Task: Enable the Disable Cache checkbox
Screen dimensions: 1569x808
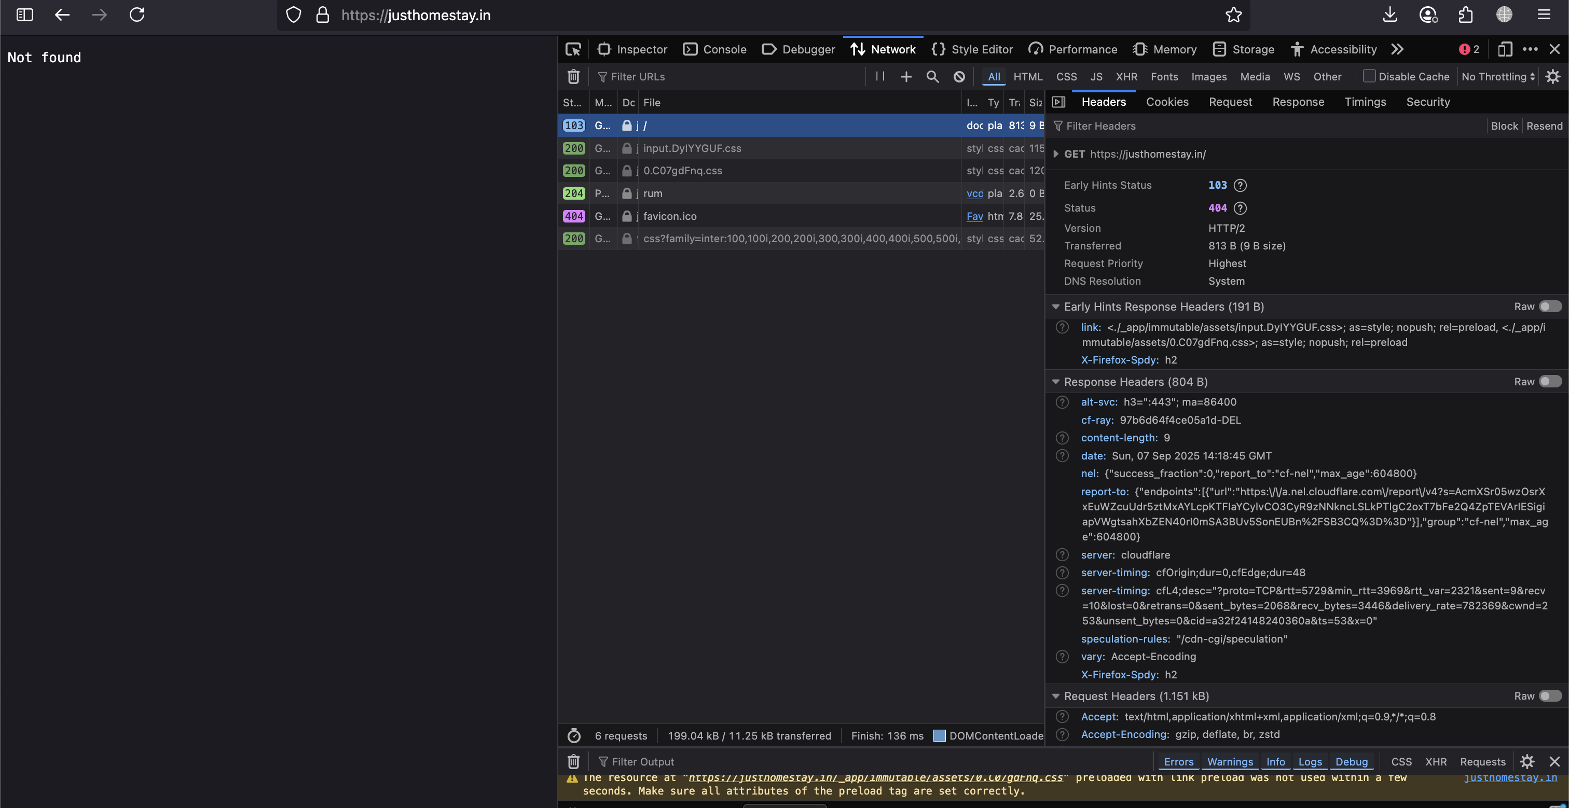Action: coord(1369,76)
